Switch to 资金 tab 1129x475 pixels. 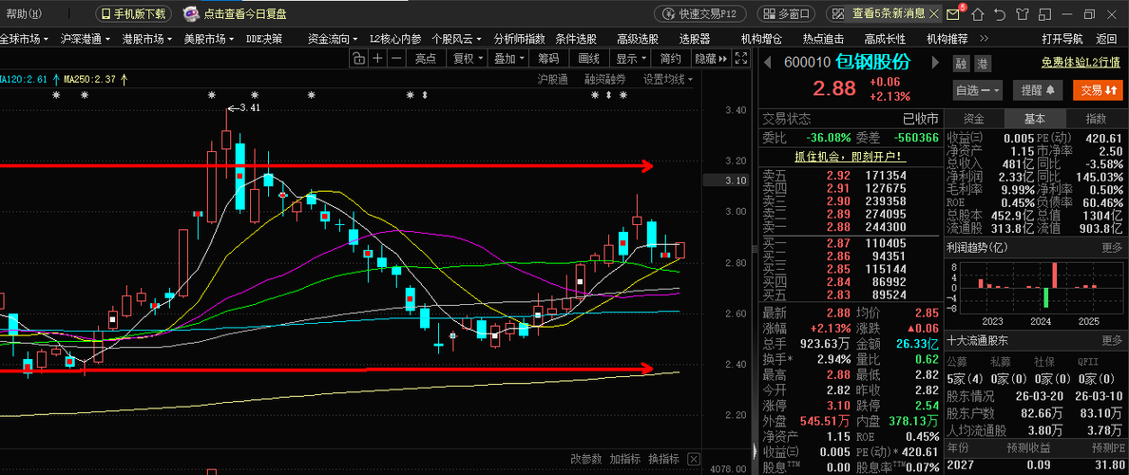pos(974,119)
